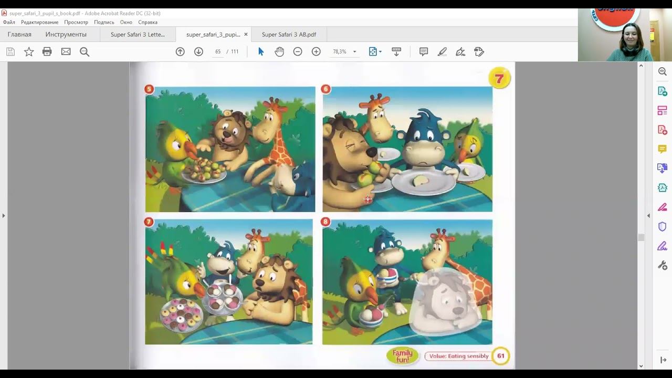Zoom in with the plus button
672x378 pixels.
click(316, 51)
